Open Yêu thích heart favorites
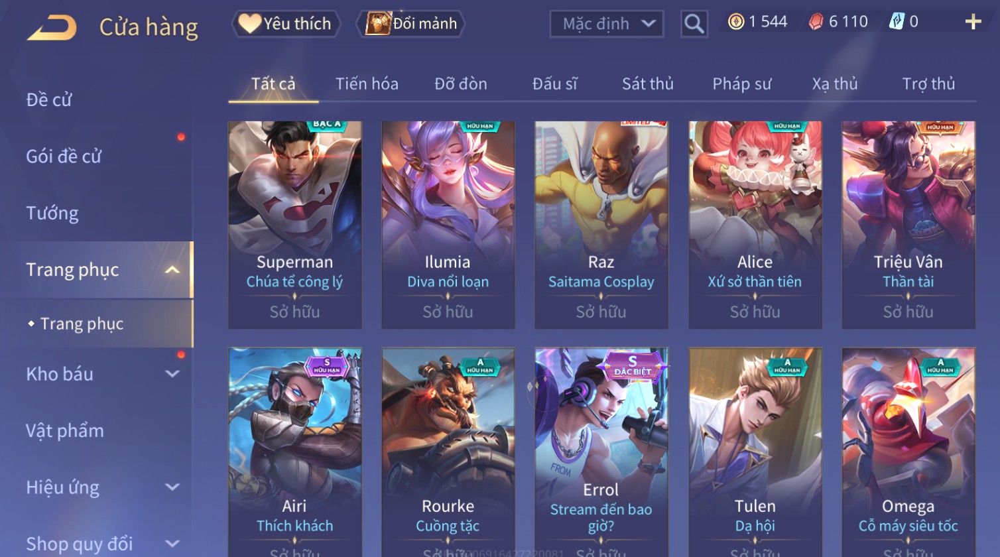The width and height of the screenshot is (1000, 557). point(286,24)
